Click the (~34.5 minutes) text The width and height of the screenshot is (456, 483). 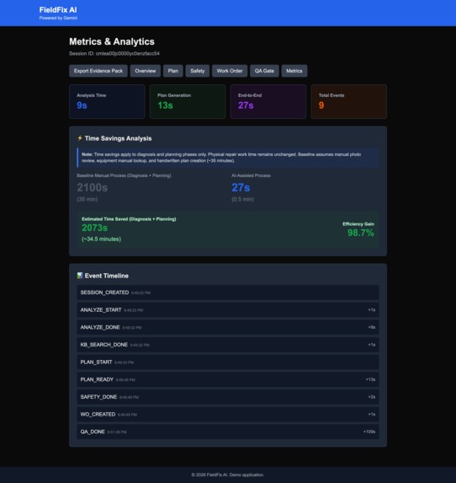[102, 239]
